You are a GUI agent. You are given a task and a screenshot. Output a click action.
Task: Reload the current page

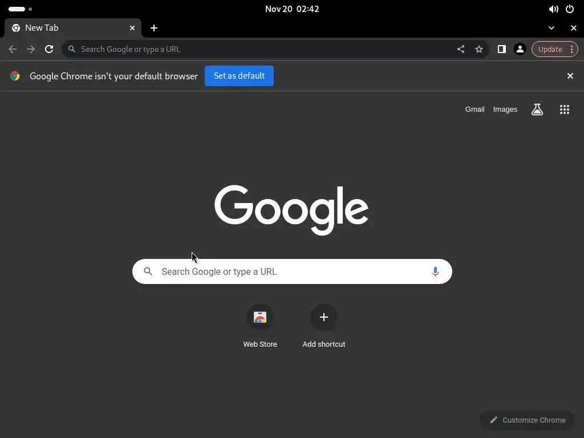point(49,49)
